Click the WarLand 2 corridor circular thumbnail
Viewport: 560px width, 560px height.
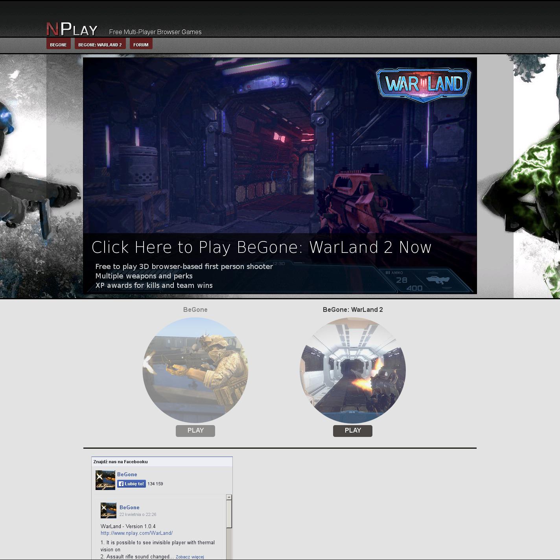(x=353, y=370)
